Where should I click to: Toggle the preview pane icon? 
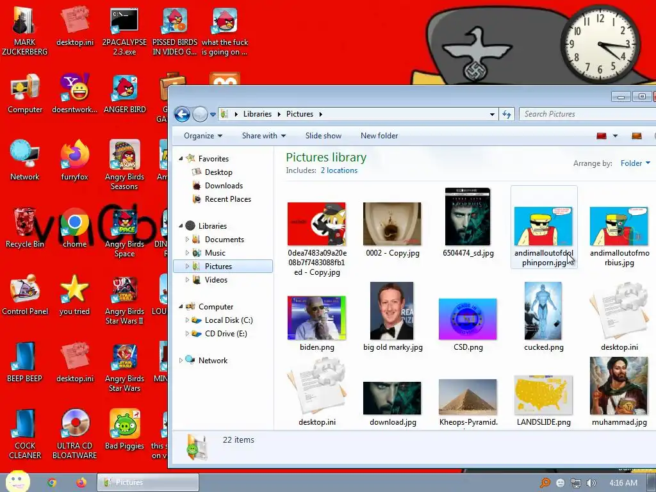636,136
